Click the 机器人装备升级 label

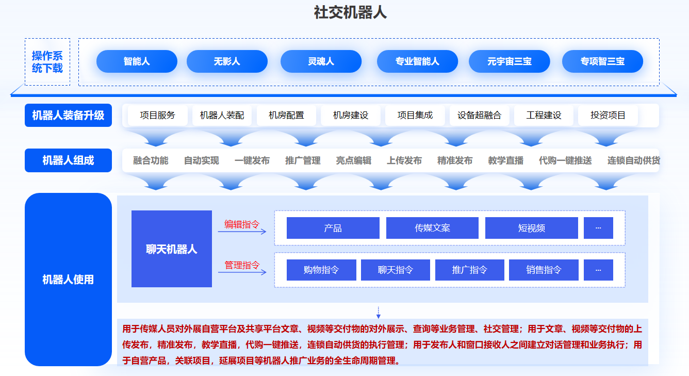tap(68, 115)
